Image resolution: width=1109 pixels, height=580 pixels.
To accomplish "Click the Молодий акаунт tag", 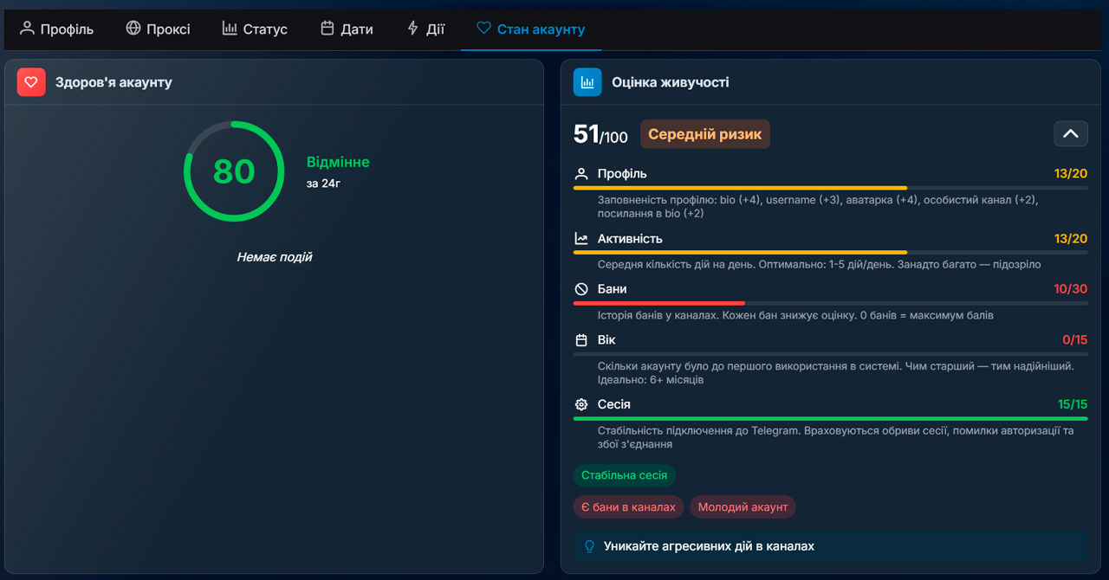I will [743, 506].
